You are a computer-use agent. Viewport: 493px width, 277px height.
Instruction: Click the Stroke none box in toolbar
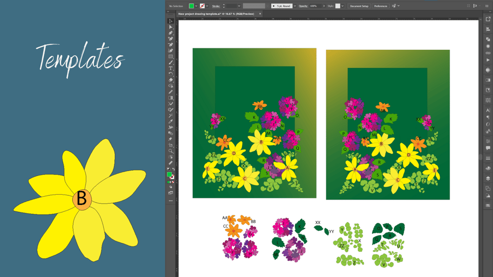click(172, 177)
